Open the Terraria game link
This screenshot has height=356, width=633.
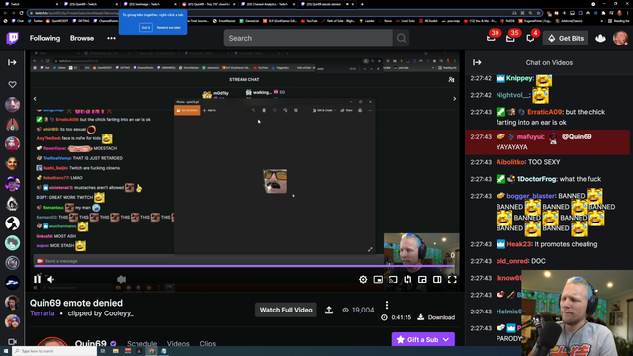click(42, 313)
